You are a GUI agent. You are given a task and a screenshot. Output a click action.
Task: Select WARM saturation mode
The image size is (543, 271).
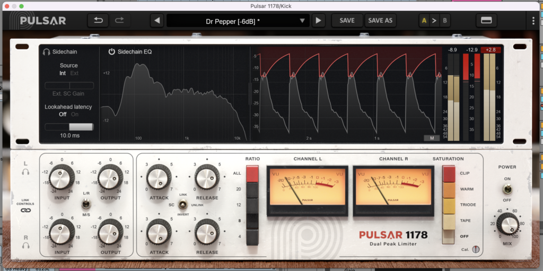449,190
